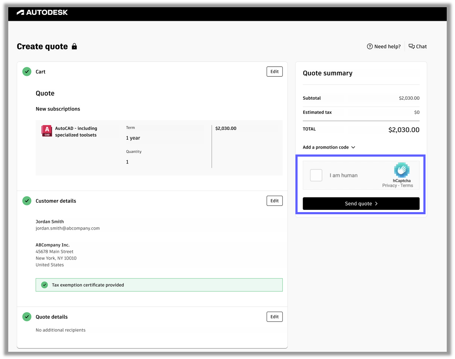
Task: Open the hCaptcha Privacy link
Action: pyautogui.click(x=390, y=185)
